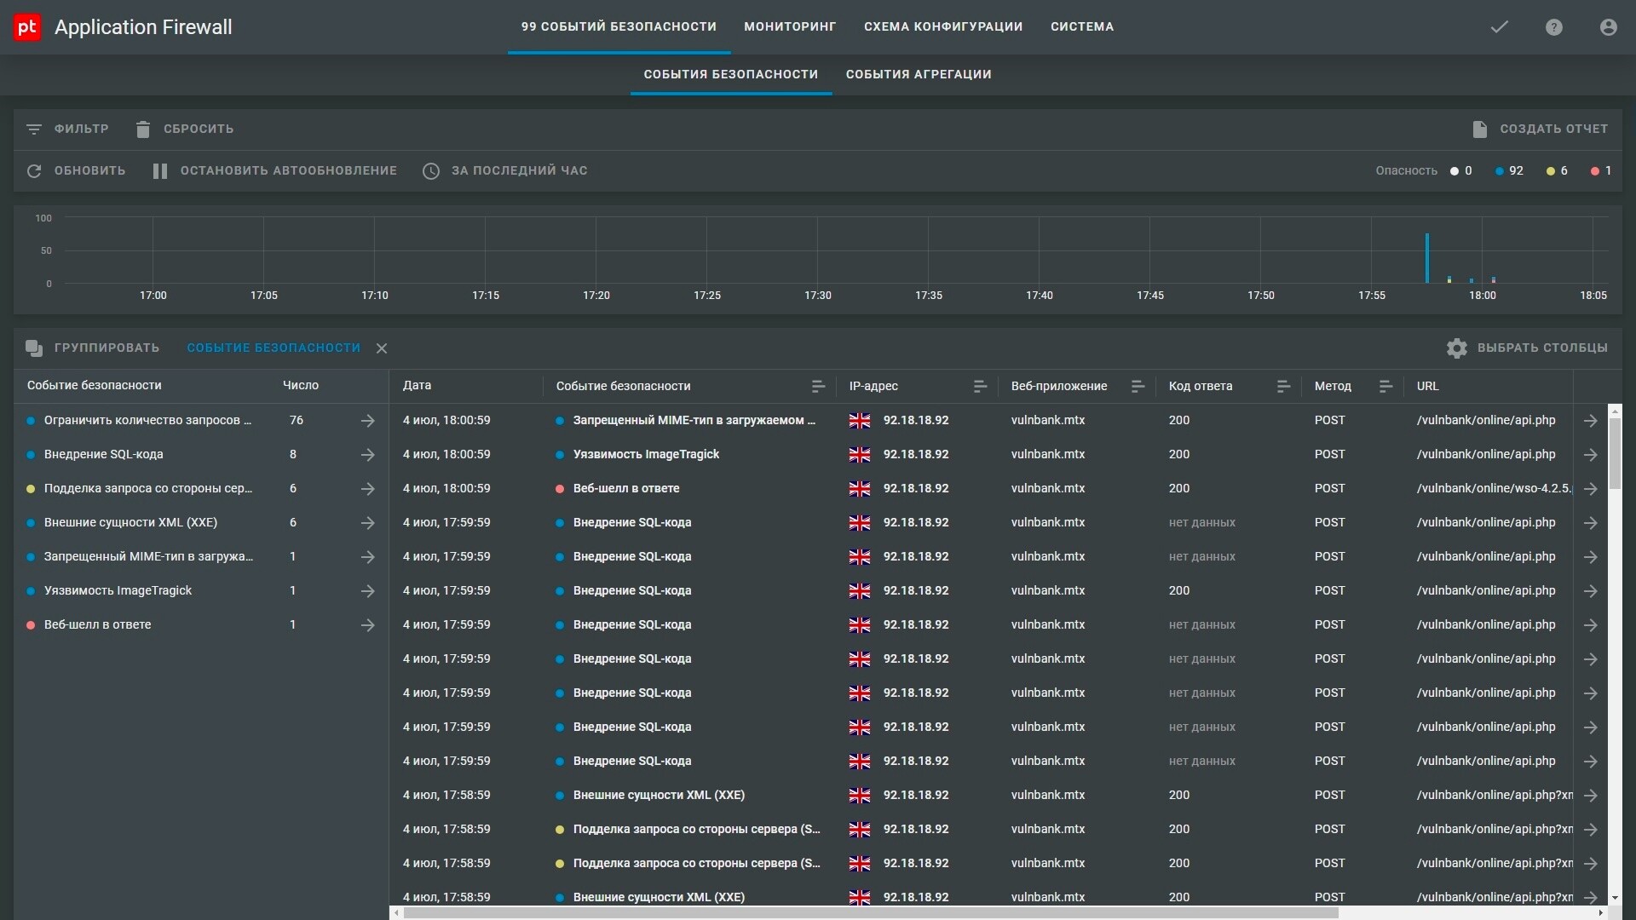Click Событие безопасности grouping chip label

click(x=274, y=348)
